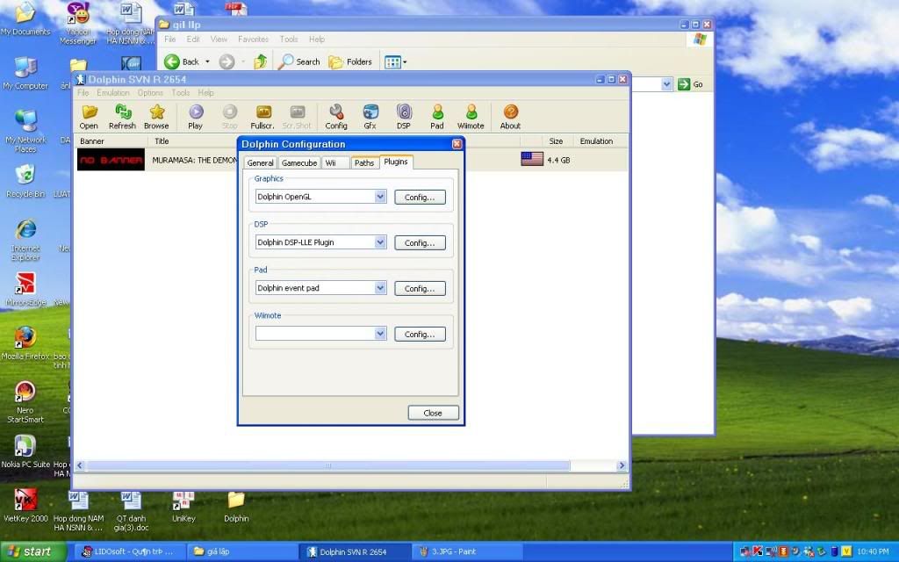
Task: Click Config... for the DSP plugin
Action: (x=420, y=242)
